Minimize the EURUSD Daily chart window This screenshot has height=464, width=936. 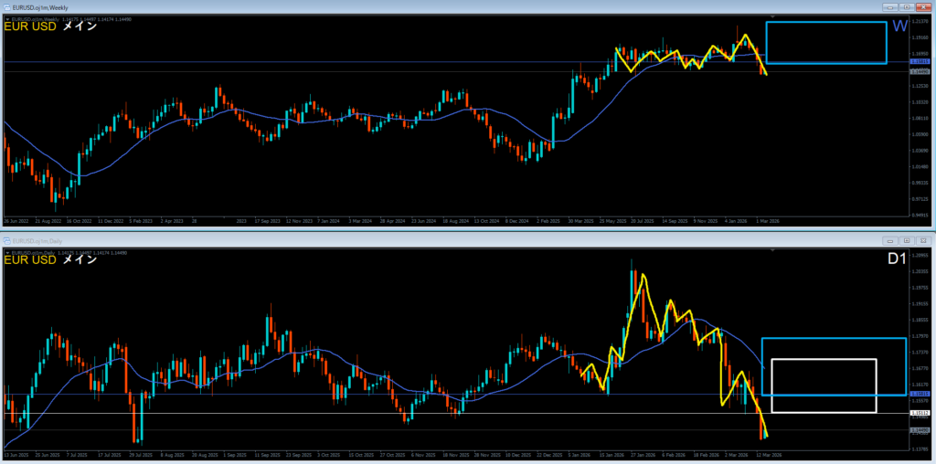coord(892,241)
